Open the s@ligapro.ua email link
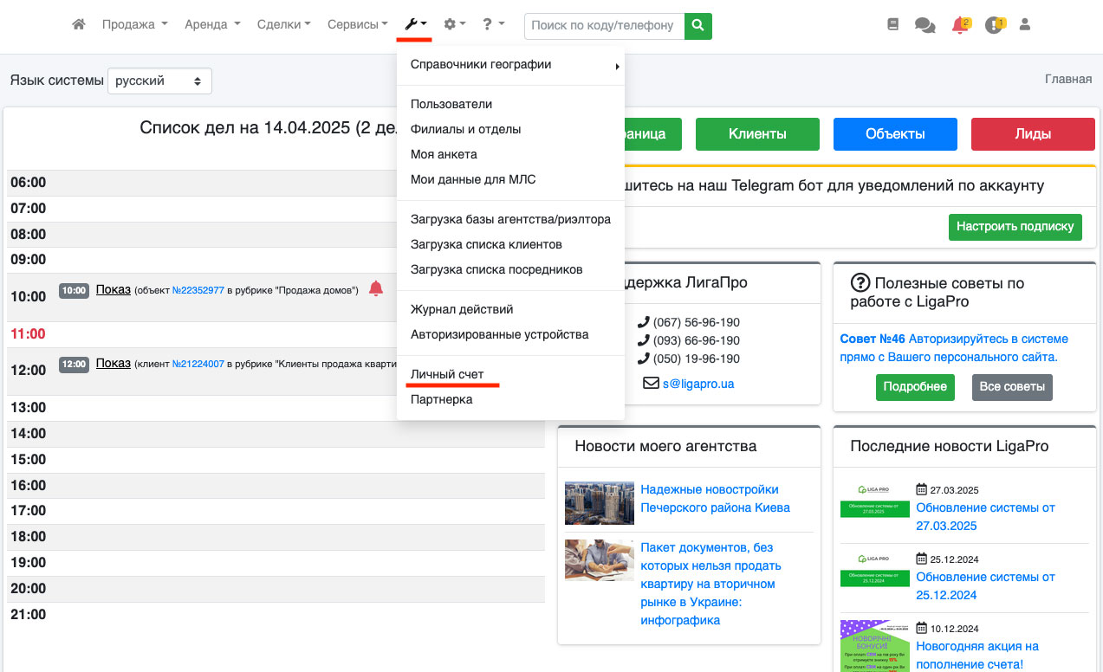Viewport: 1103px width, 672px height. [x=697, y=383]
